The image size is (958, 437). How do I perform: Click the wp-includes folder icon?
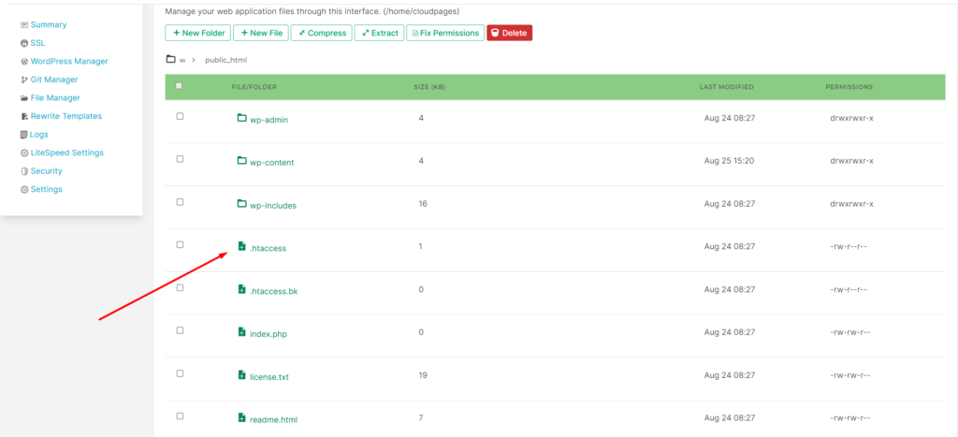point(242,203)
